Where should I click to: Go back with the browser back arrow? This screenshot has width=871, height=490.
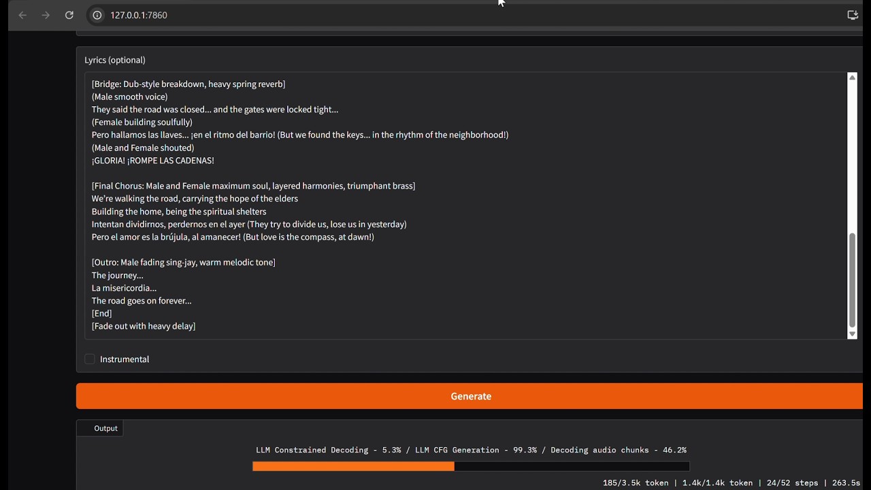click(x=22, y=15)
